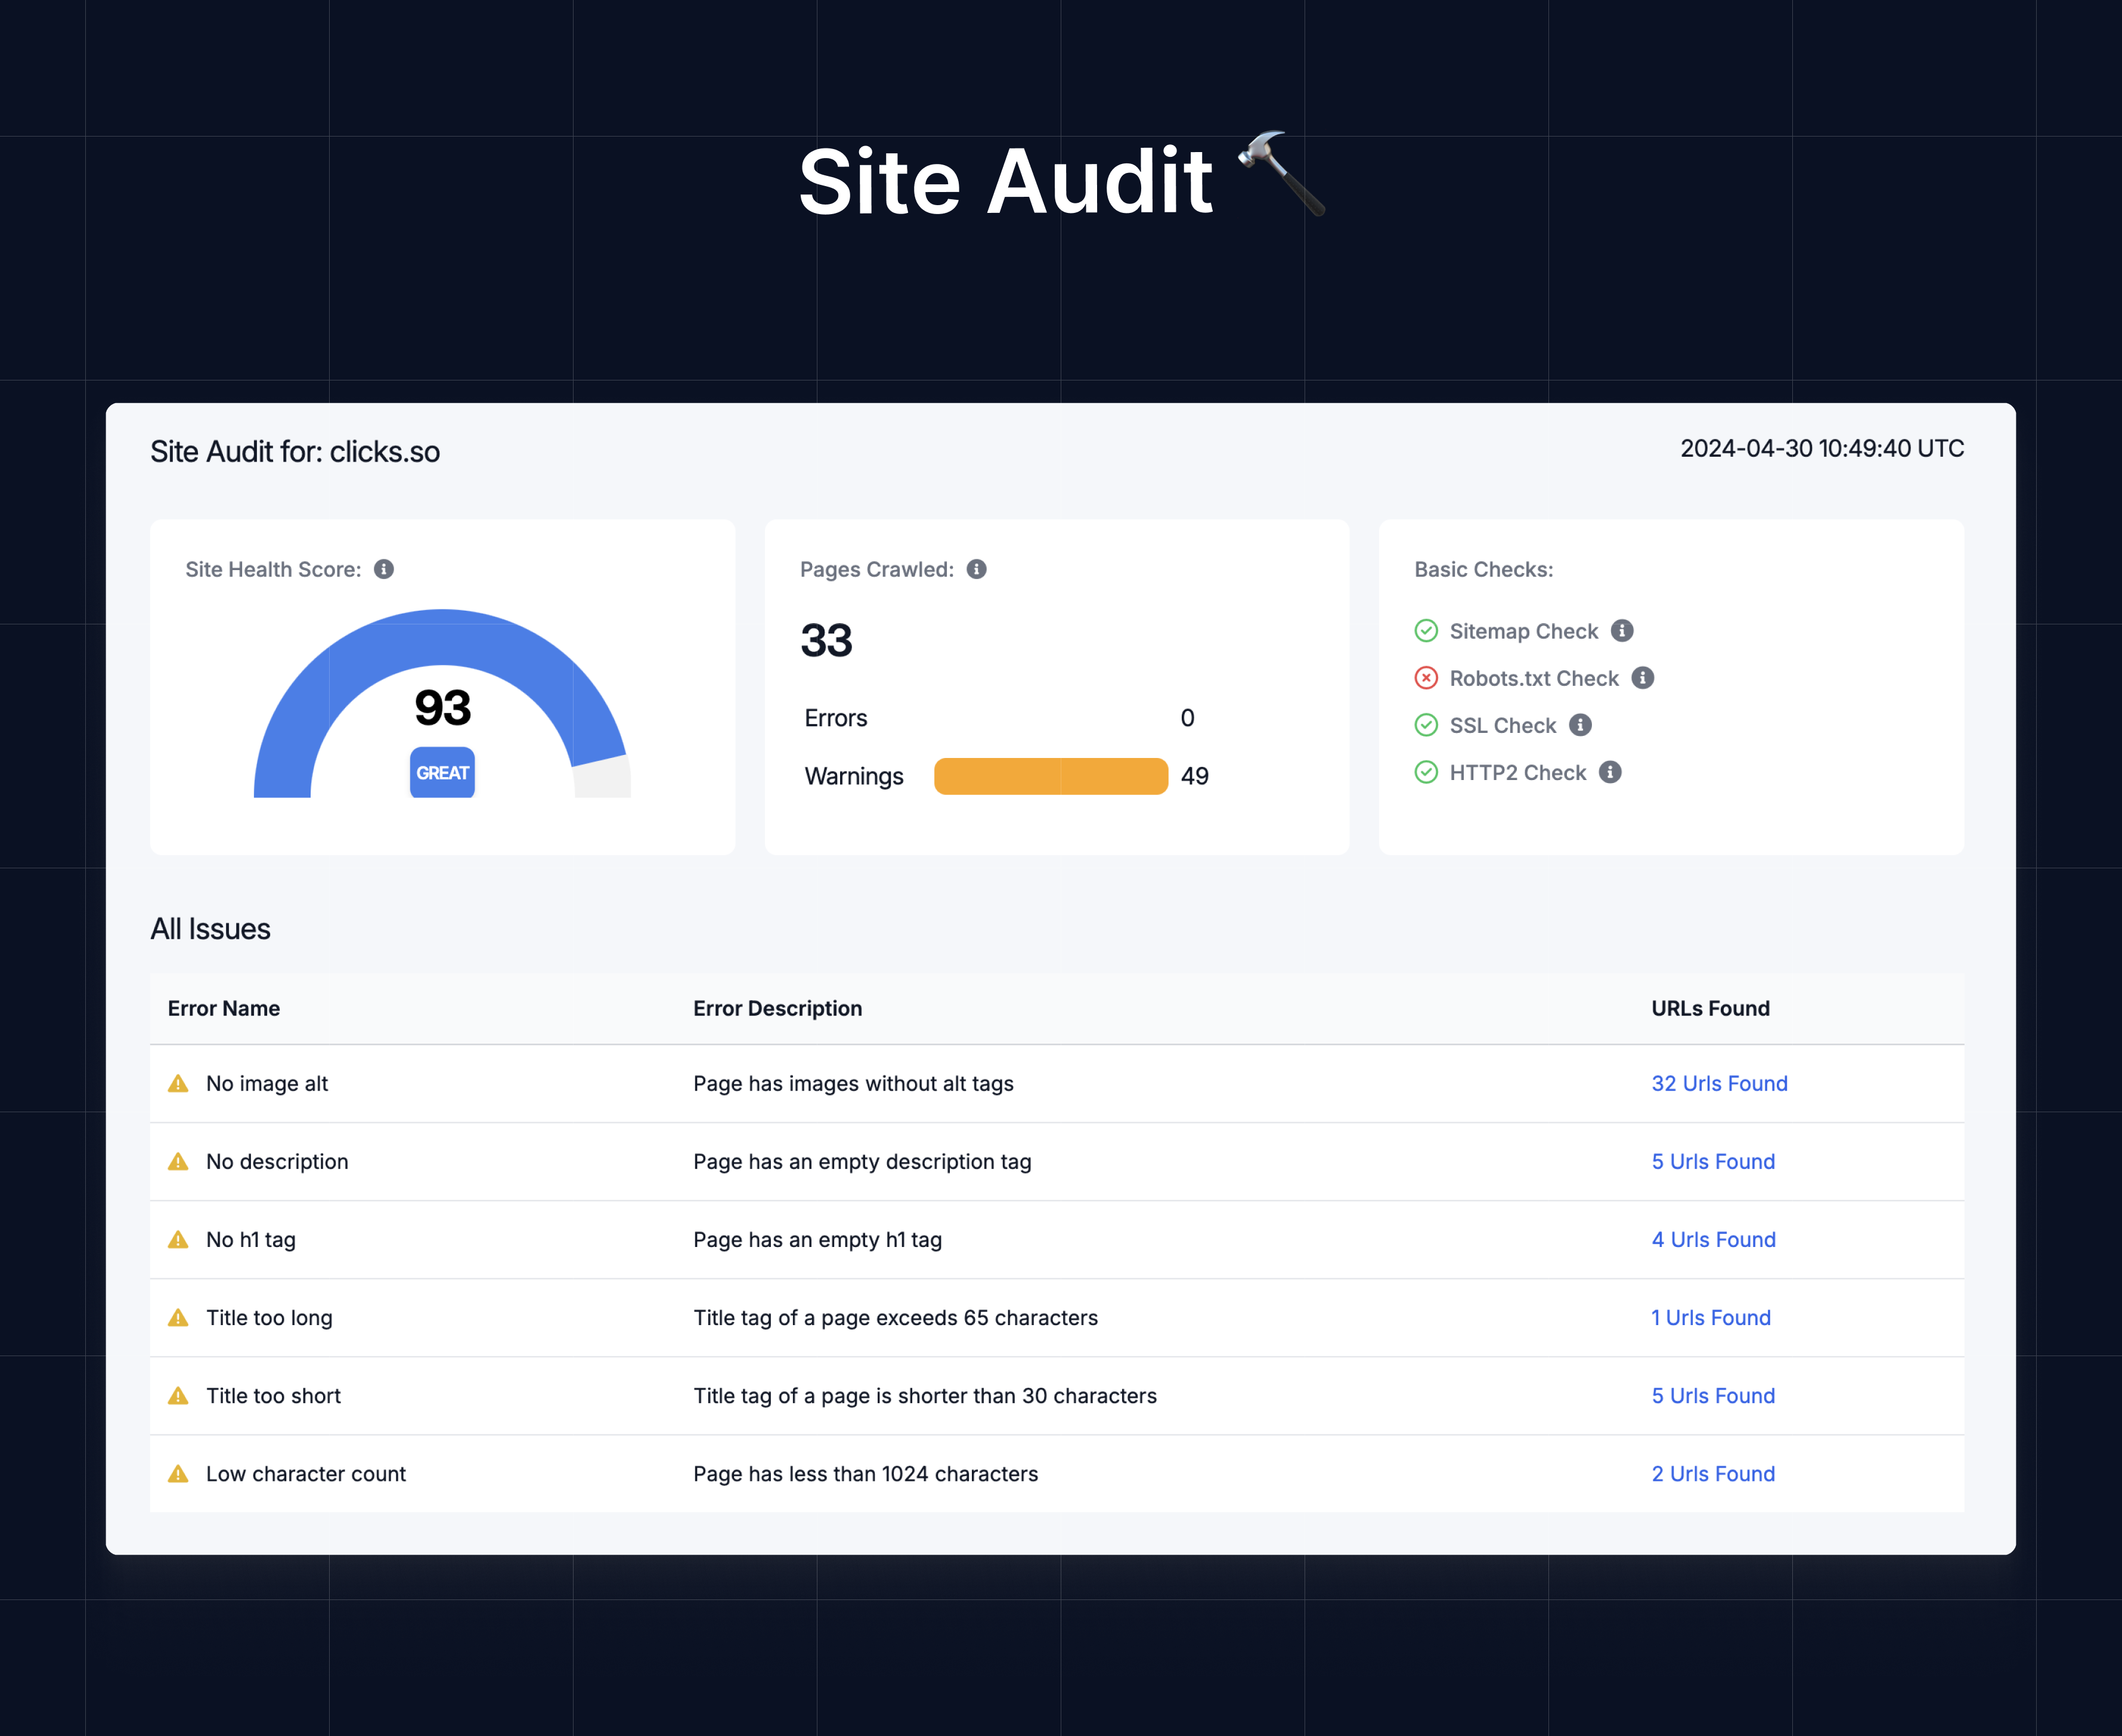Screen dimensions: 2122x1736
Task: Click the info icon next to Pages Crawled
Action: tap(977, 569)
